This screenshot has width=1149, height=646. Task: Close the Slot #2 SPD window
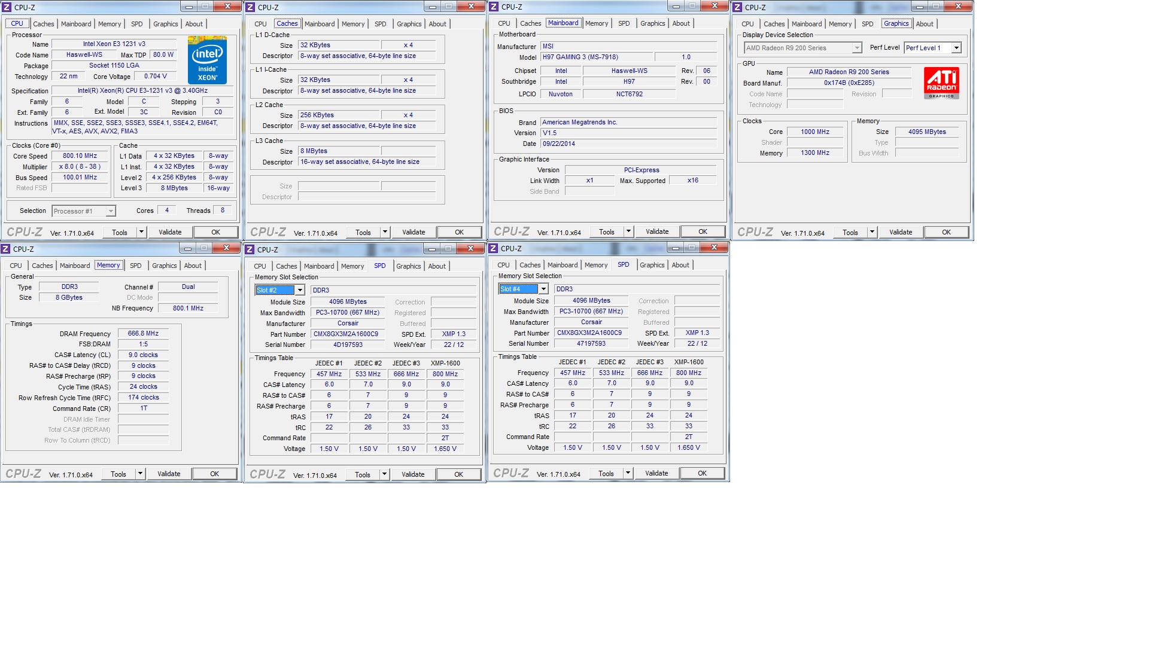point(470,249)
